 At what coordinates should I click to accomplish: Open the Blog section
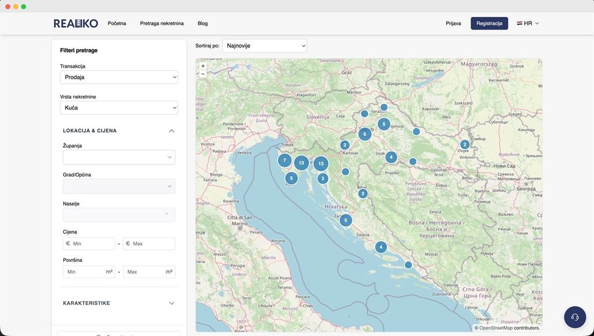202,23
